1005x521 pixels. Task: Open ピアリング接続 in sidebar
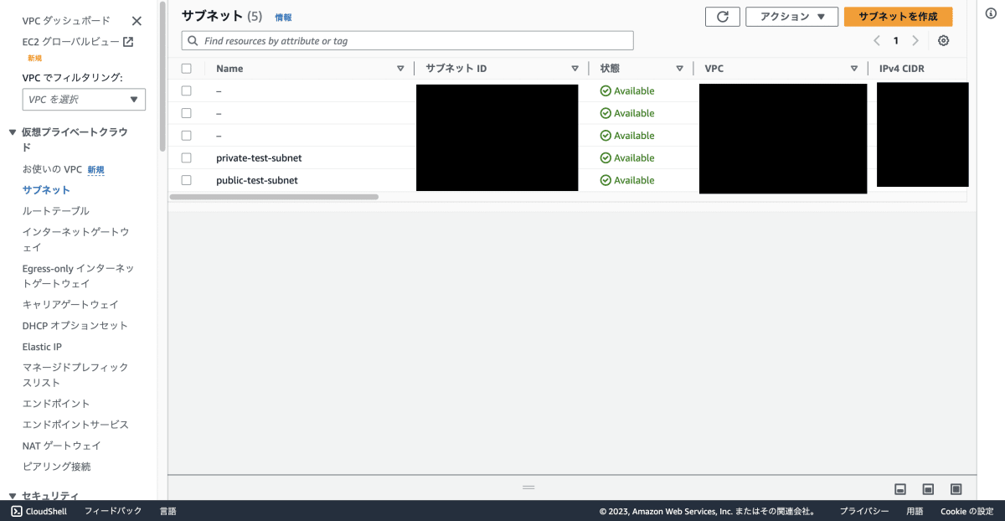coord(56,467)
